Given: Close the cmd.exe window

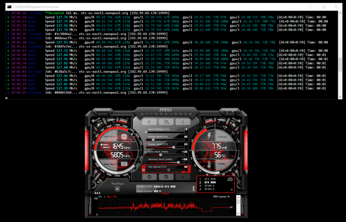Looking at the screenshot, I should click(x=336, y=7).
